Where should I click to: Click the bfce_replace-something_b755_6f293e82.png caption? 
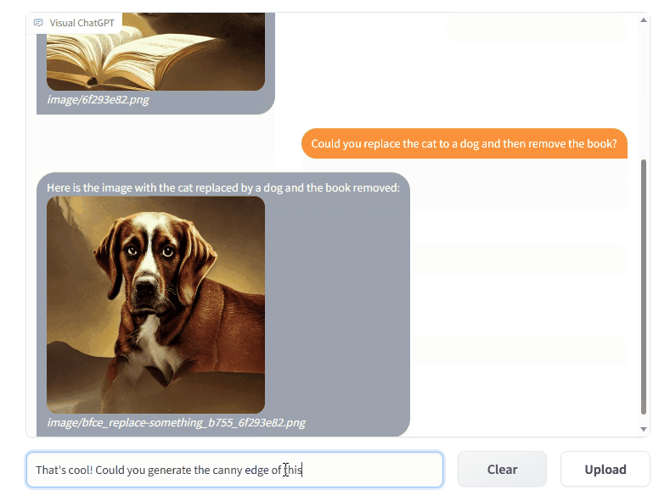tap(177, 422)
